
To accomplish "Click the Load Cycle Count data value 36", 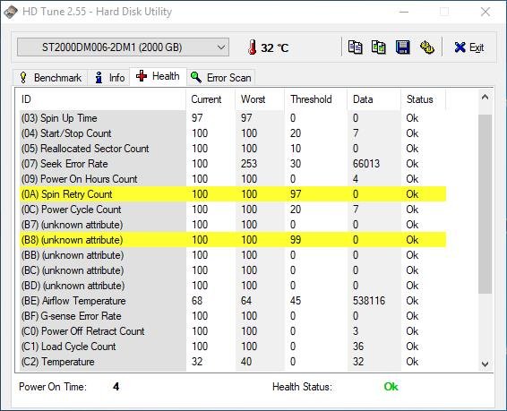I will 358,346.
